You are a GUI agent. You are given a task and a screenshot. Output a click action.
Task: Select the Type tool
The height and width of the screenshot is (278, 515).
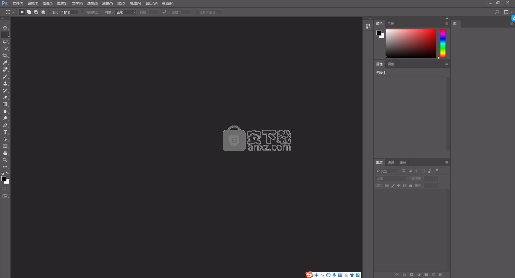click(x=5, y=132)
